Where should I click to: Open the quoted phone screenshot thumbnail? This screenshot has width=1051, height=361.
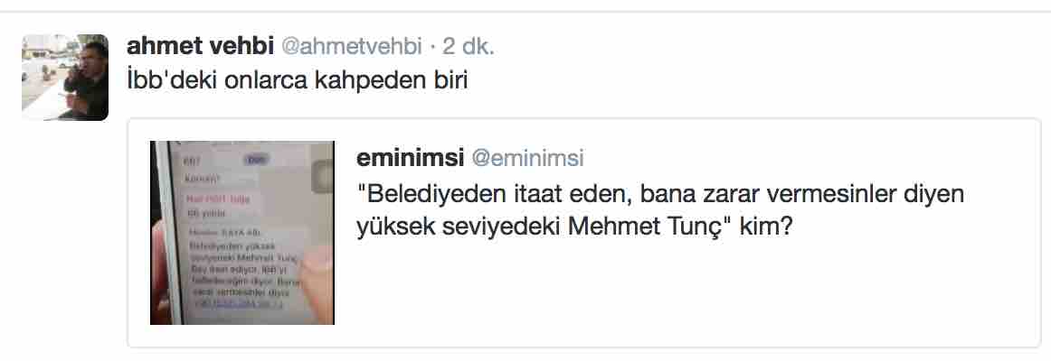click(242, 232)
